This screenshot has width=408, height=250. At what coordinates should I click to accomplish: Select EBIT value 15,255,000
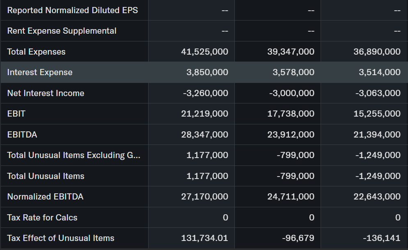pyautogui.click(x=377, y=114)
